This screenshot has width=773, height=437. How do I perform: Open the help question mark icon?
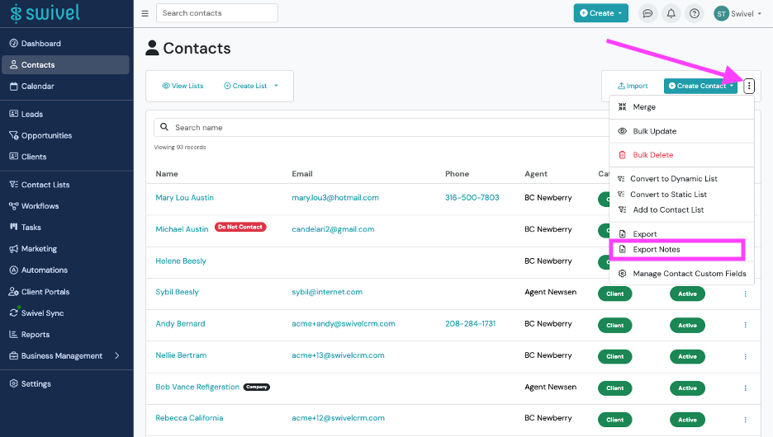(x=694, y=13)
